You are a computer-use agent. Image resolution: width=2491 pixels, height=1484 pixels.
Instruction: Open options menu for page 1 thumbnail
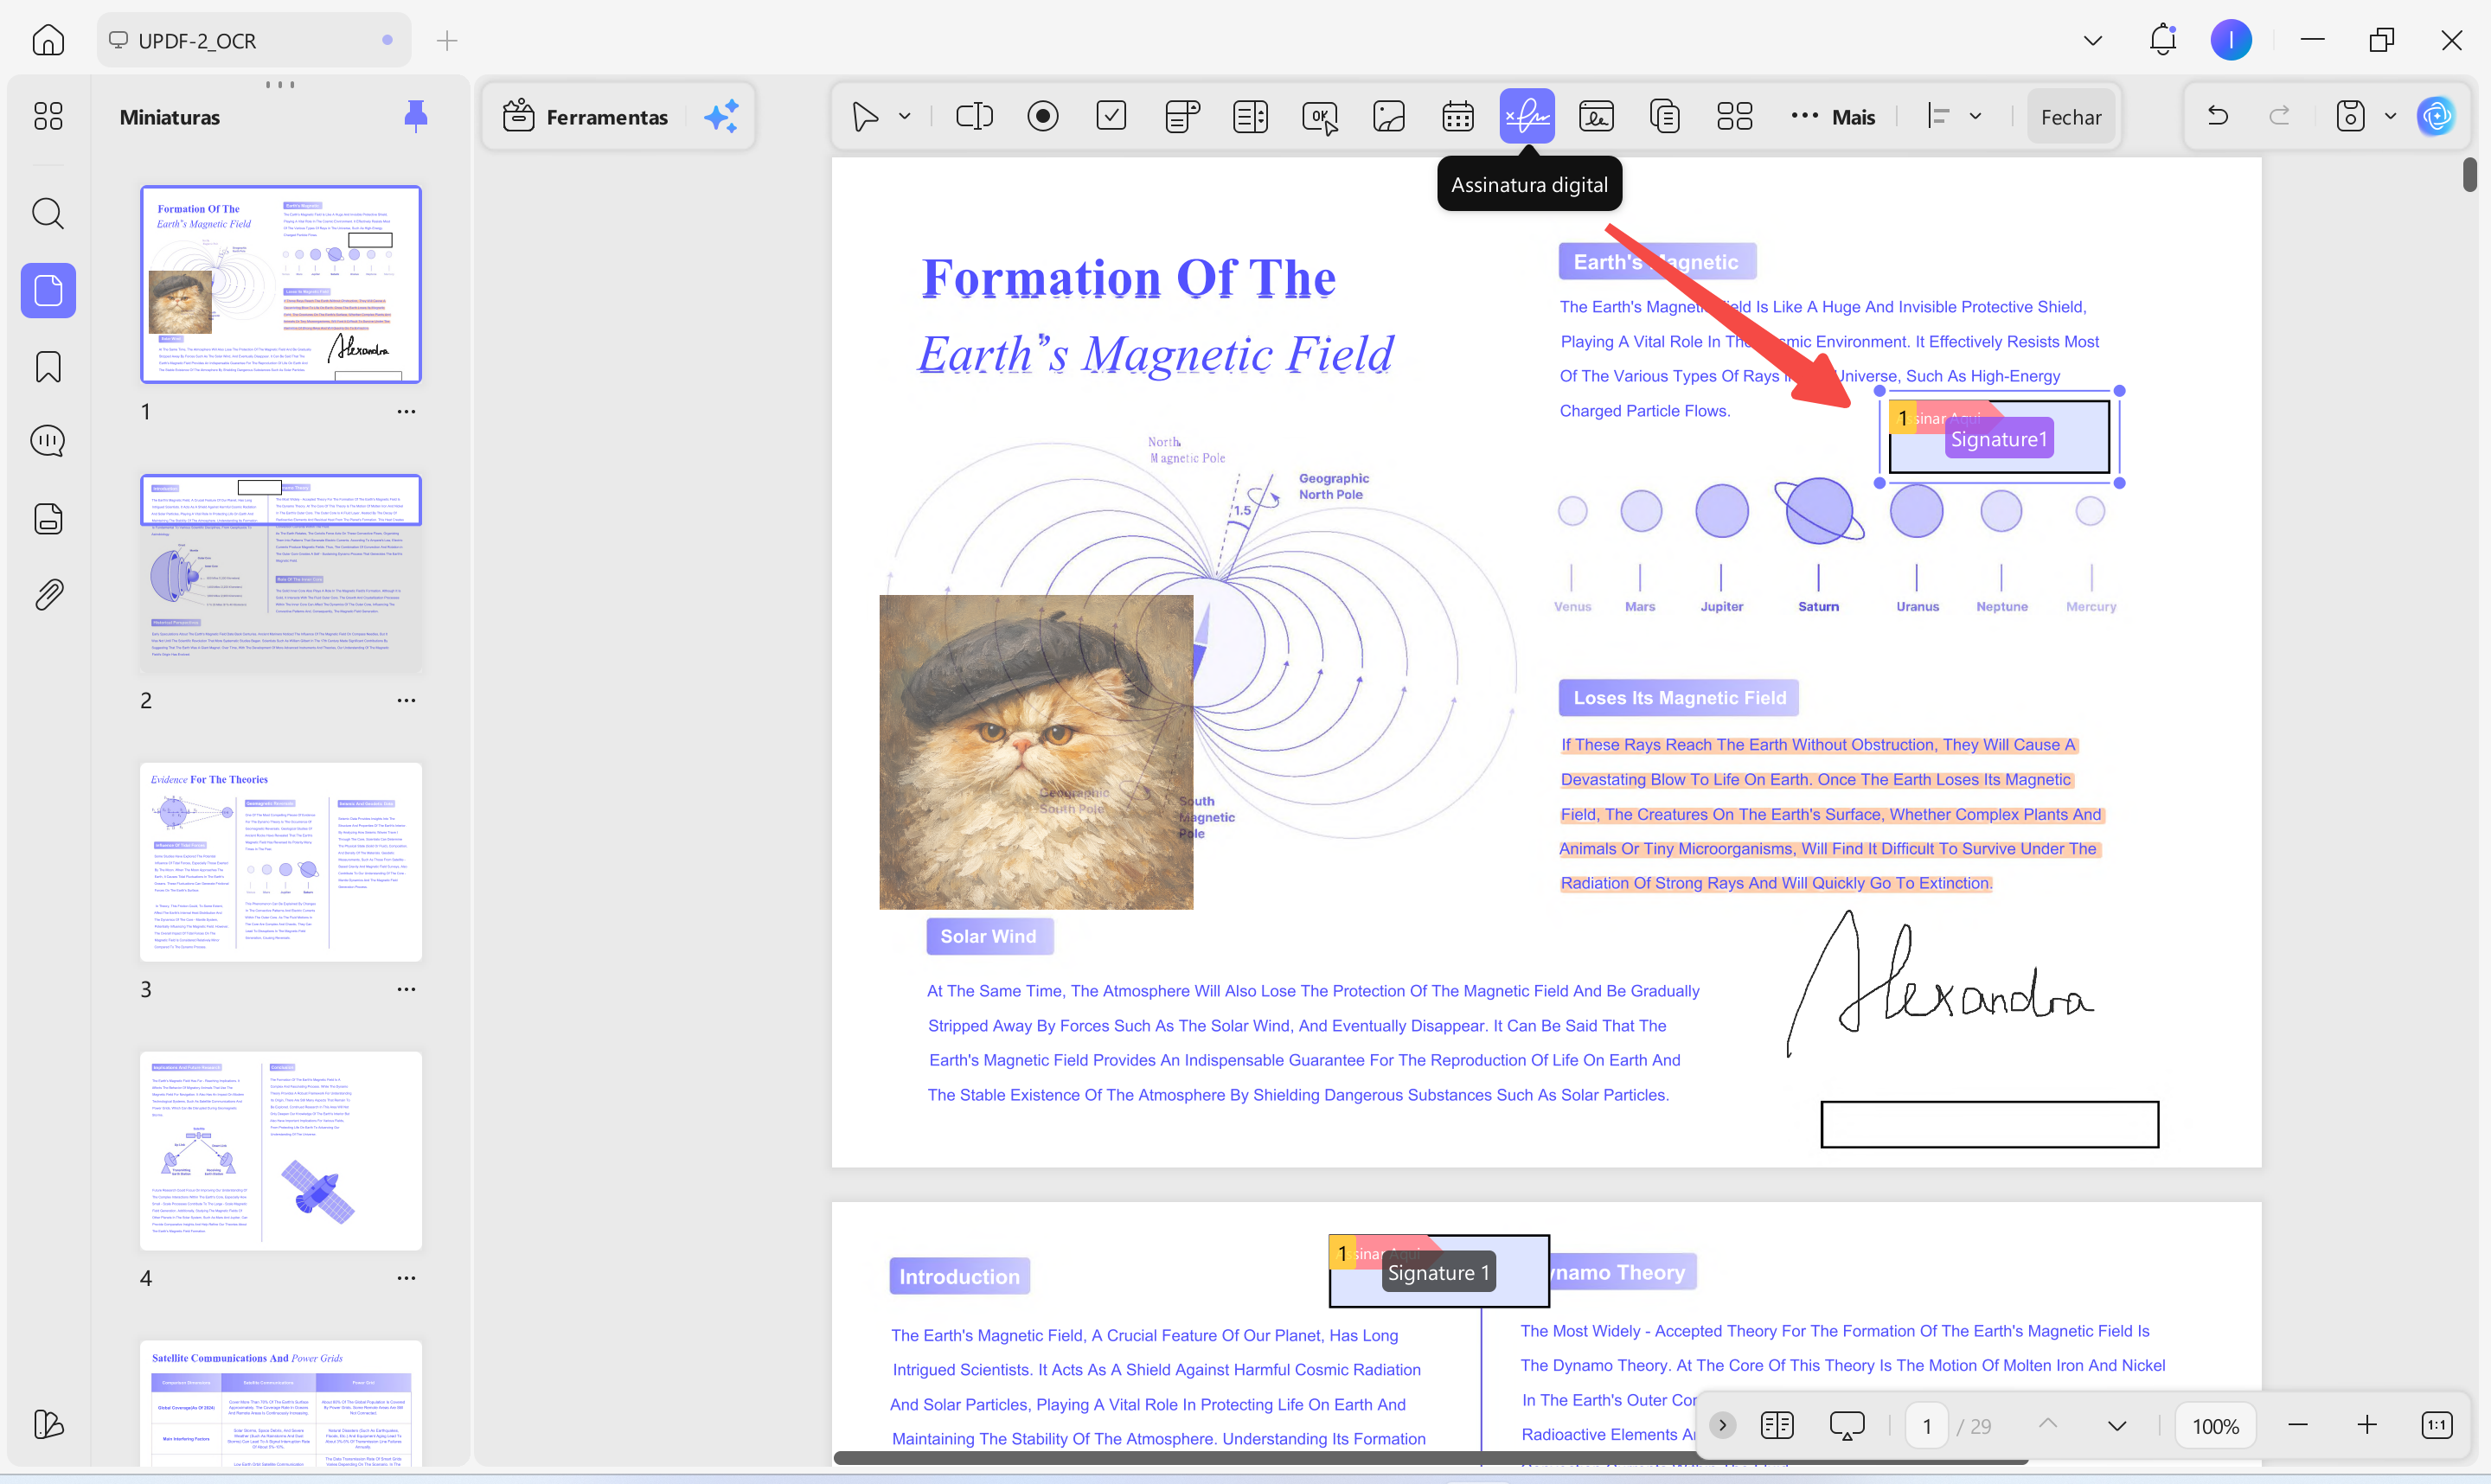(406, 411)
